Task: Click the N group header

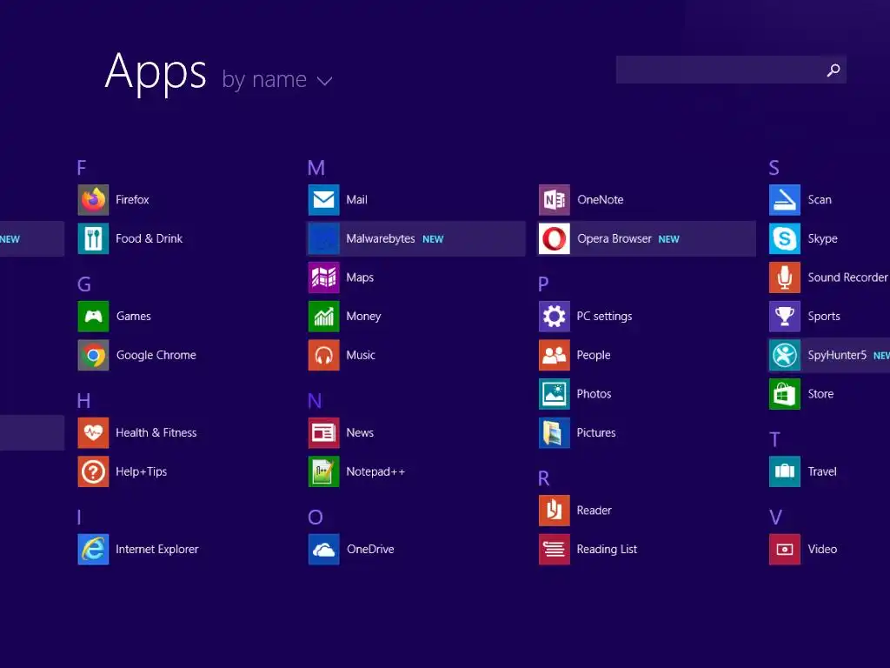Action: coord(315,400)
